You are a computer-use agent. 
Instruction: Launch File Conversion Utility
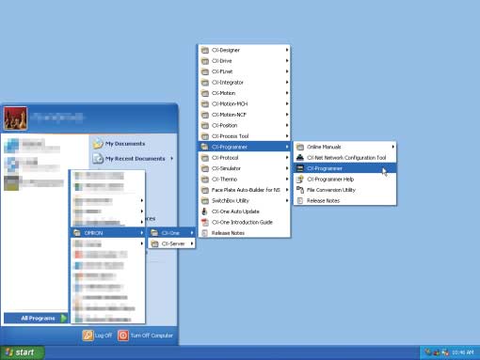[x=344, y=190]
